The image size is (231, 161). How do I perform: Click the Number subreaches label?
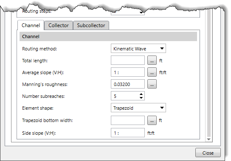43,96
